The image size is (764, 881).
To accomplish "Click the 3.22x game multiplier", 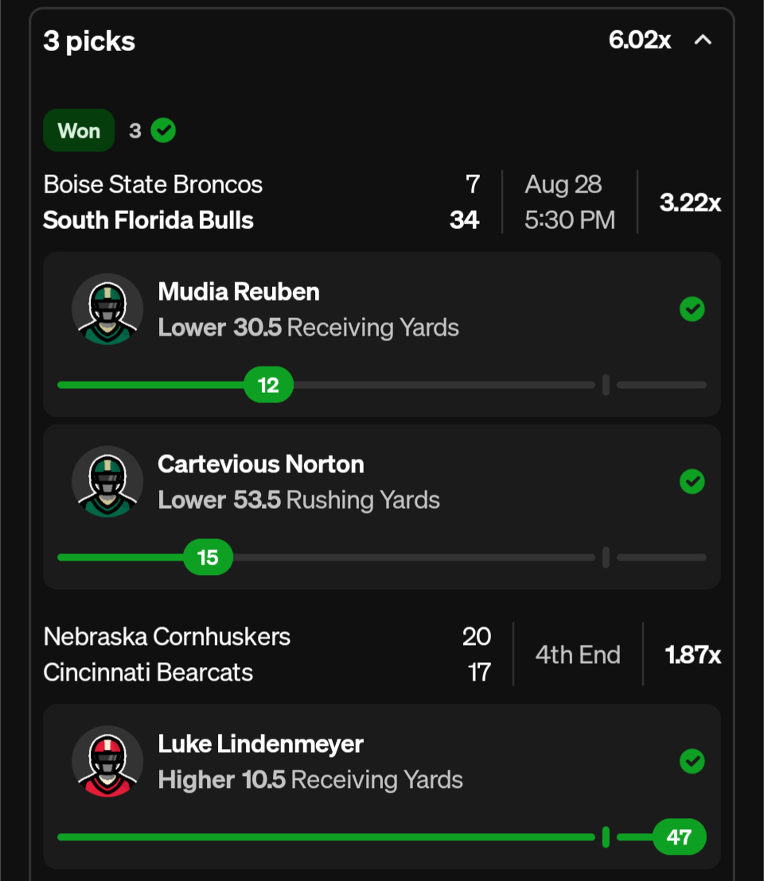I will pos(690,202).
